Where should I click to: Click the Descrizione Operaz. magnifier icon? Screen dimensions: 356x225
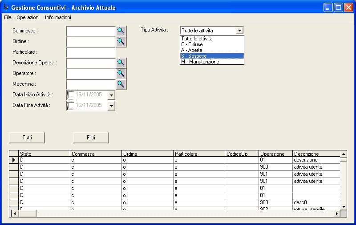coord(121,63)
